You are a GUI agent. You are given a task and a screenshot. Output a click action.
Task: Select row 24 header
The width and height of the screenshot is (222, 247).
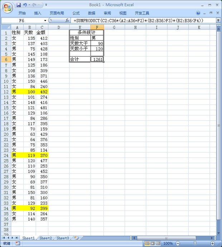click(x=6, y=155)
